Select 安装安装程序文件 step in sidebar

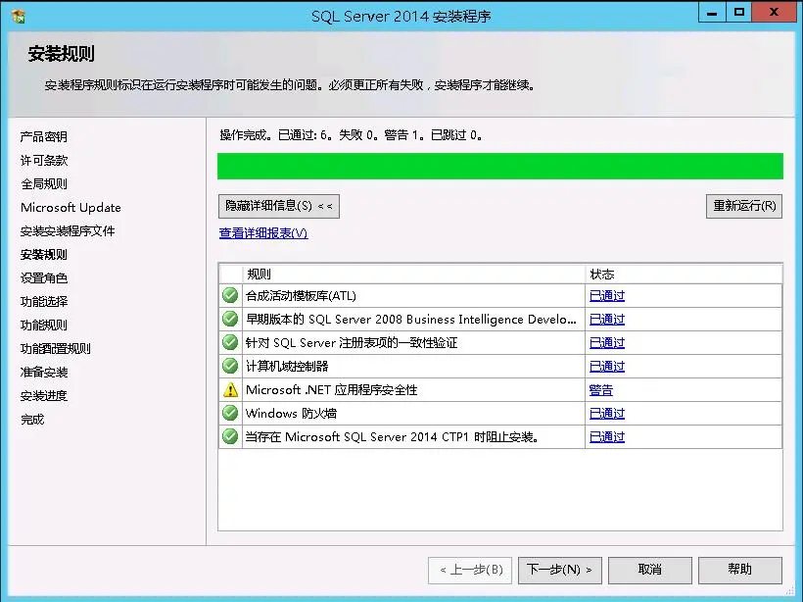(x=68, y=231)
